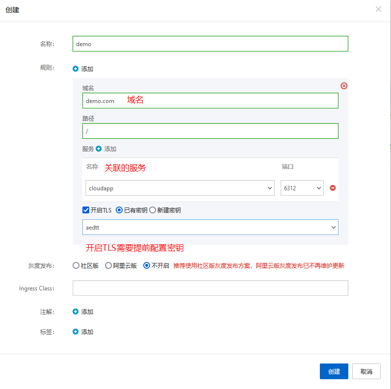Click the plus icon to add a rule
Screen dimensions: 391x389
pyautogui.click(x=76, y=69)
